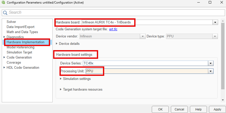Click the search magnifier icon
Image resolution: width=226 pixels, height=113 pixels.
click(5, 12)
